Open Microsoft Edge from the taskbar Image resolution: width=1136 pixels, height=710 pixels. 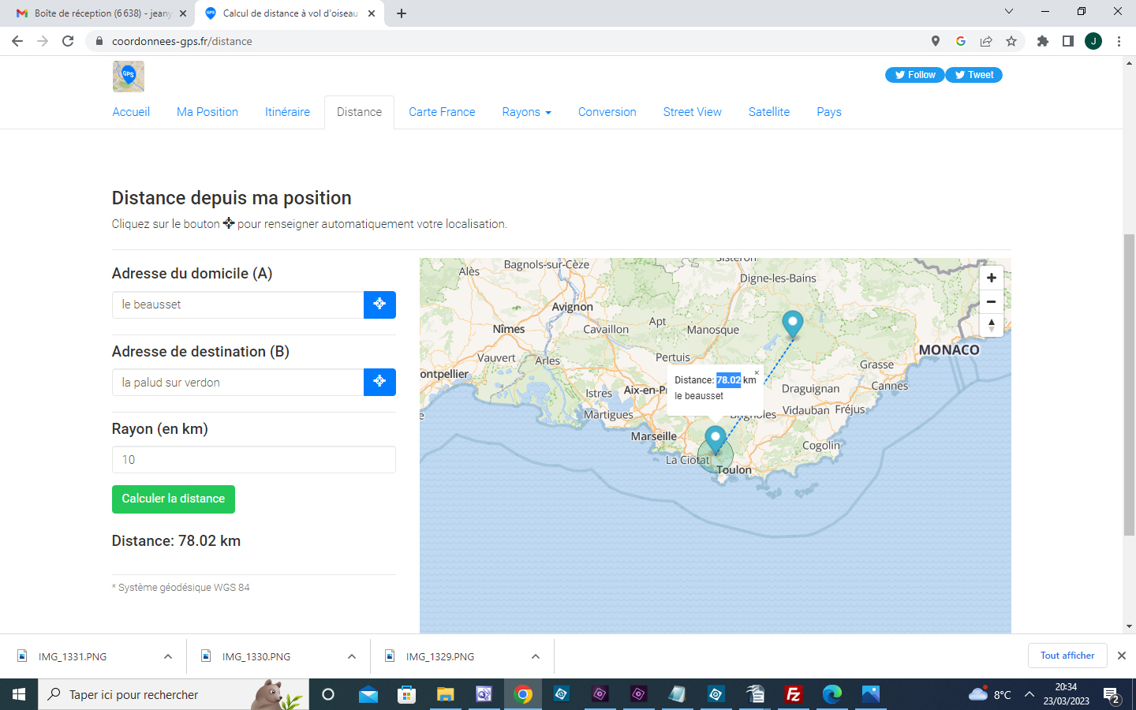(832, 694)
